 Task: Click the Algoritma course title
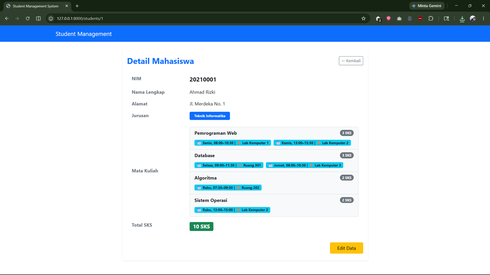(205, 178)
